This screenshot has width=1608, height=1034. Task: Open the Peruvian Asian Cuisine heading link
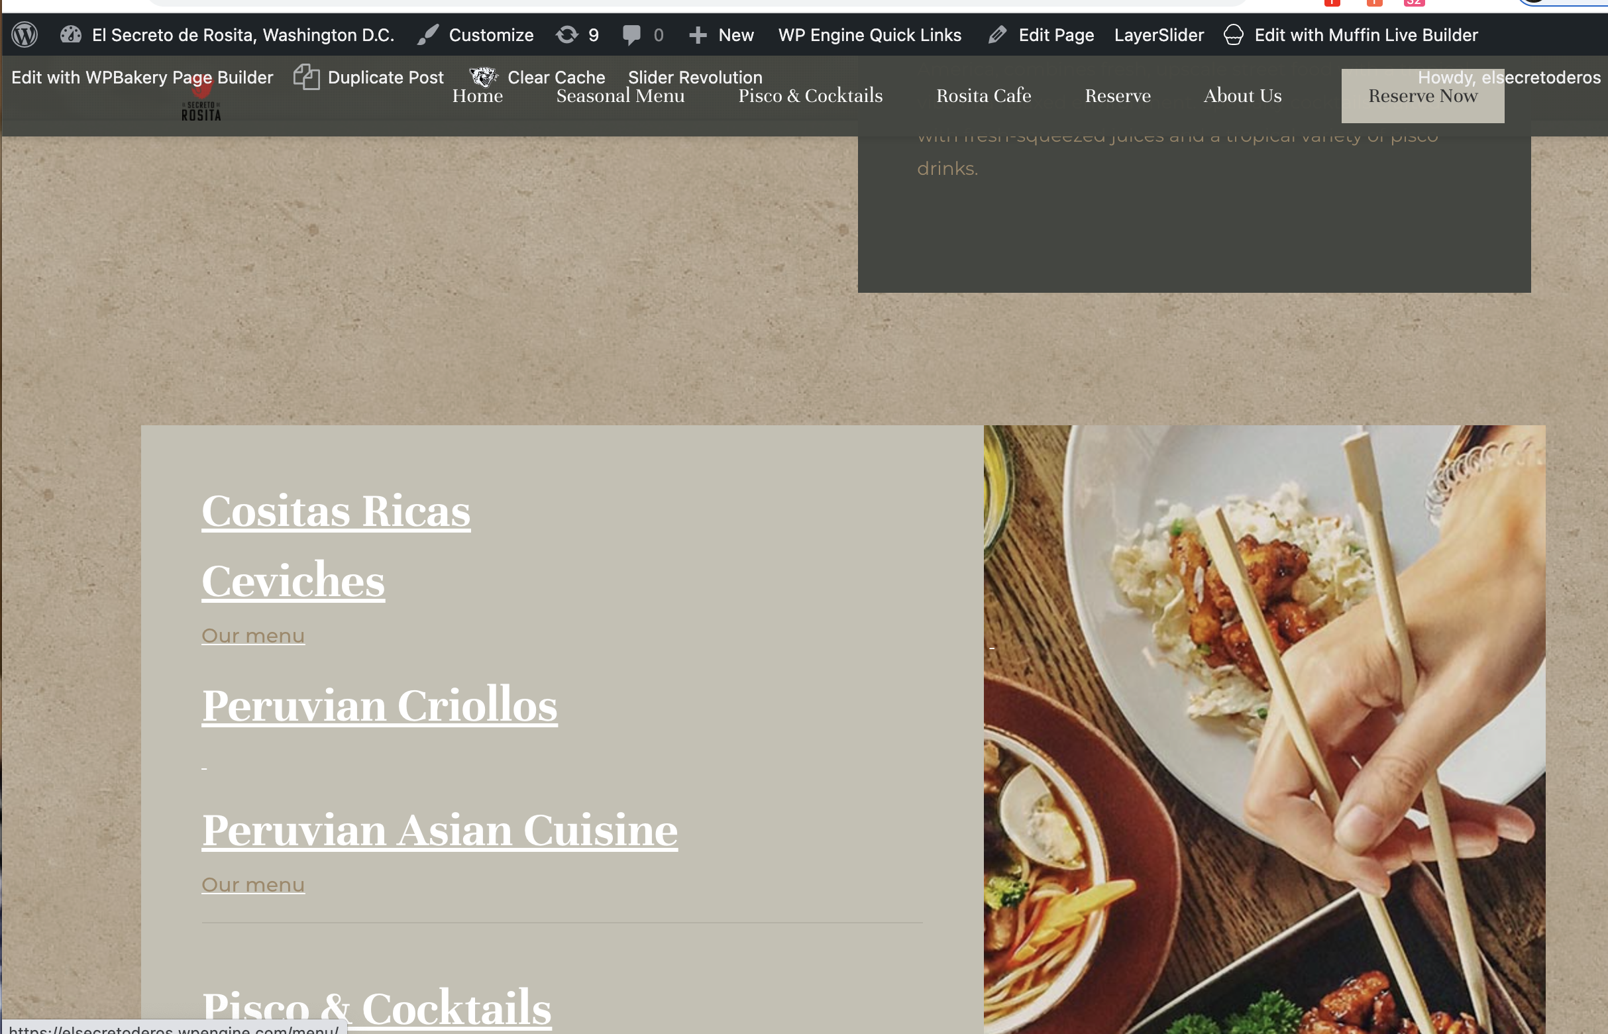pyautogui.click(x=440, y=831)
